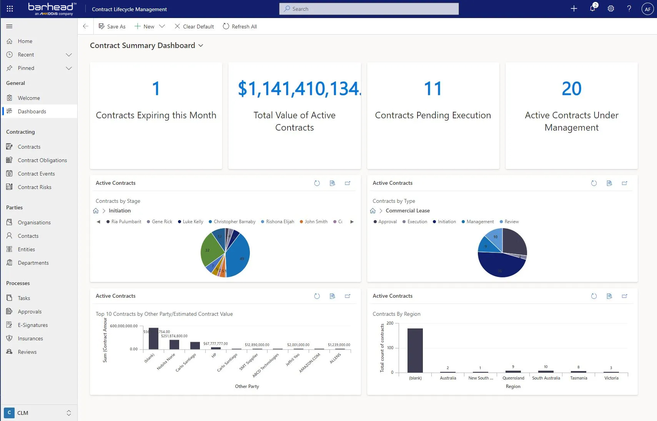The image size is (657, 421).
Task: Open the New button dropdown arrow
Action: (162, 26)
